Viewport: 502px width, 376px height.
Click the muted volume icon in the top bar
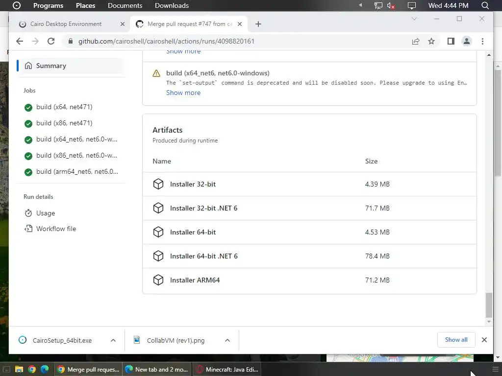tap(391, 5)
